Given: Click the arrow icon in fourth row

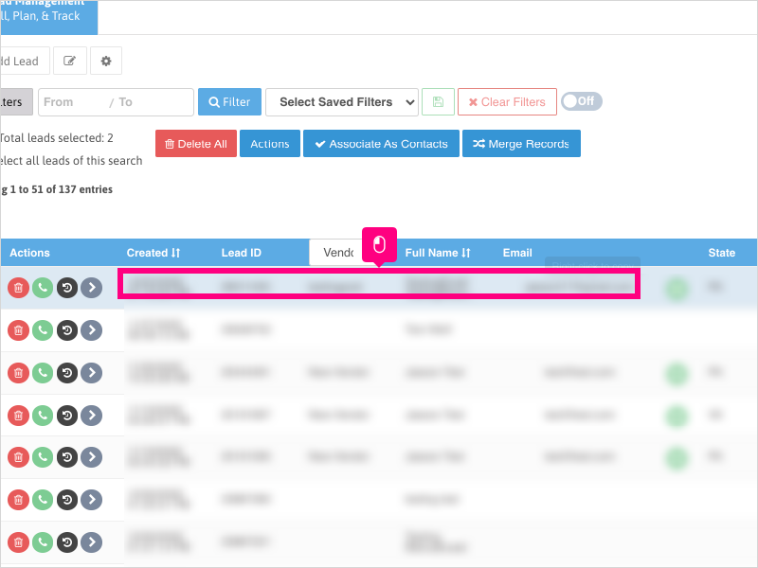Looking at the screenshot, I should [91, 416].
